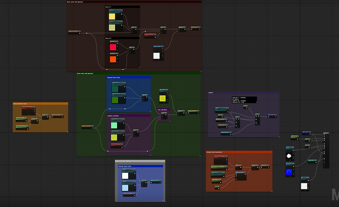This screenshot has height=207, width=339.
Task: Select the main material output node on far right
Action: coord(326,150)
